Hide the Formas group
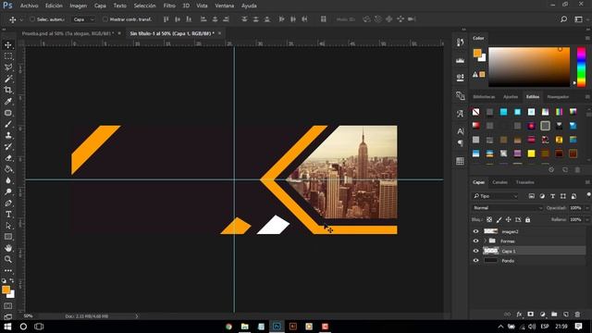This screenshot has width=592, height=333. (475, 240)
